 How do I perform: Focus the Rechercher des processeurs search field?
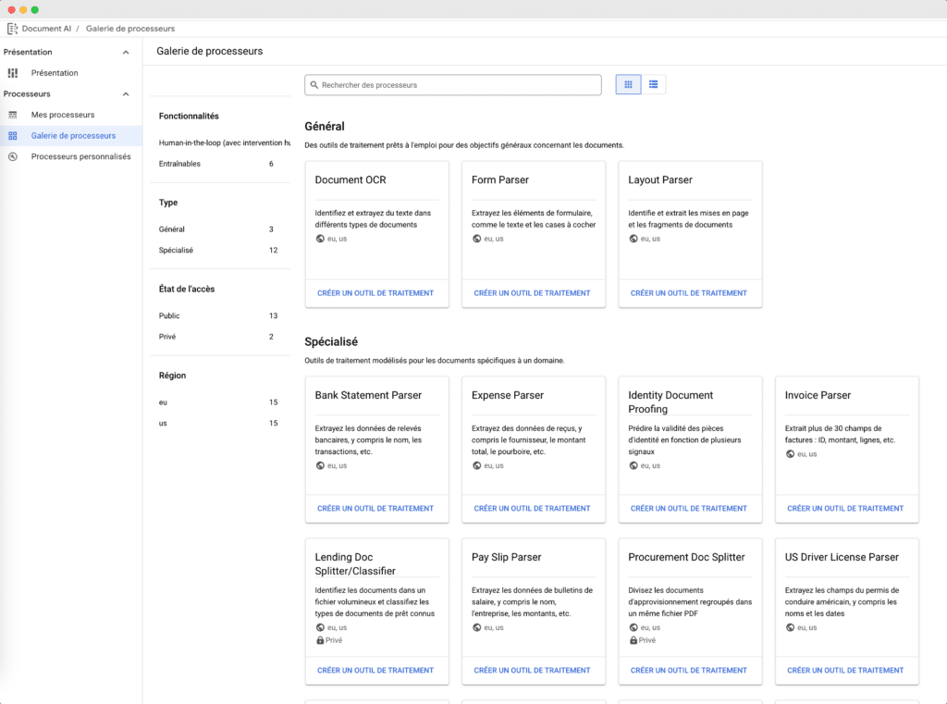coord(462,85)
